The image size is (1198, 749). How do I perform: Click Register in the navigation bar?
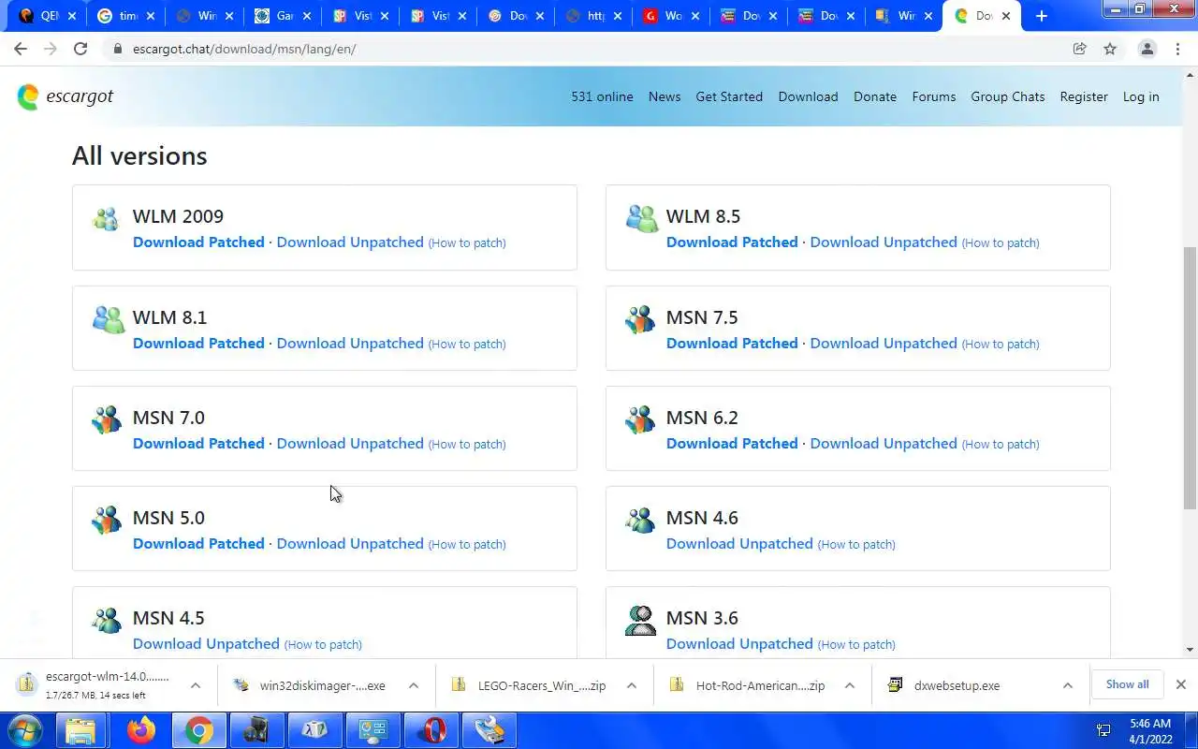(1084, 96)
